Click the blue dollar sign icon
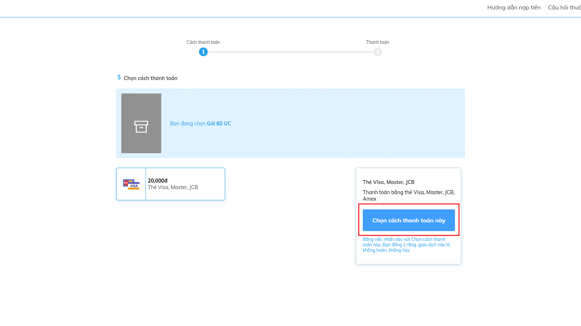 tap(119, 78)
